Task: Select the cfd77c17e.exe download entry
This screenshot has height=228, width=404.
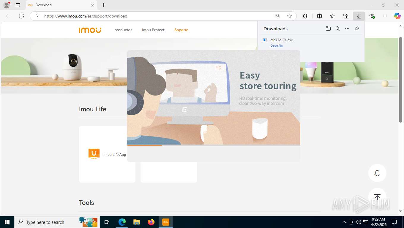Action: [311, 42]
